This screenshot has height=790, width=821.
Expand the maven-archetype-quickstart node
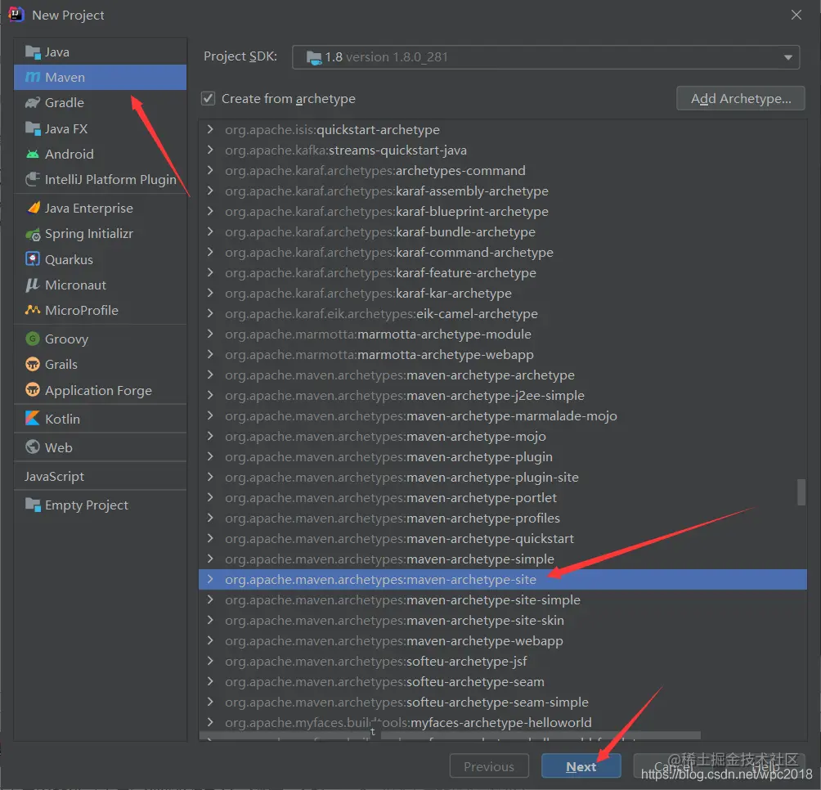(210, 538)
